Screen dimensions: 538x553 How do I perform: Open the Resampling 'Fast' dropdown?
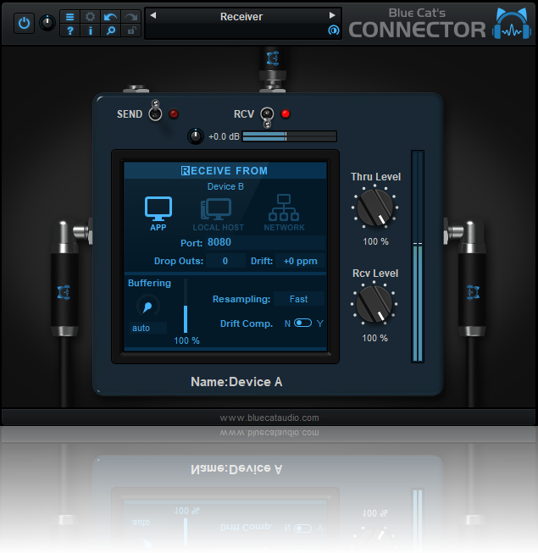click(299, 299)
